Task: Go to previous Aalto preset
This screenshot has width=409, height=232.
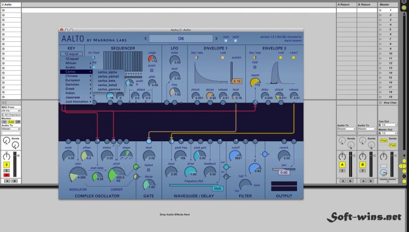Action: 146,38
